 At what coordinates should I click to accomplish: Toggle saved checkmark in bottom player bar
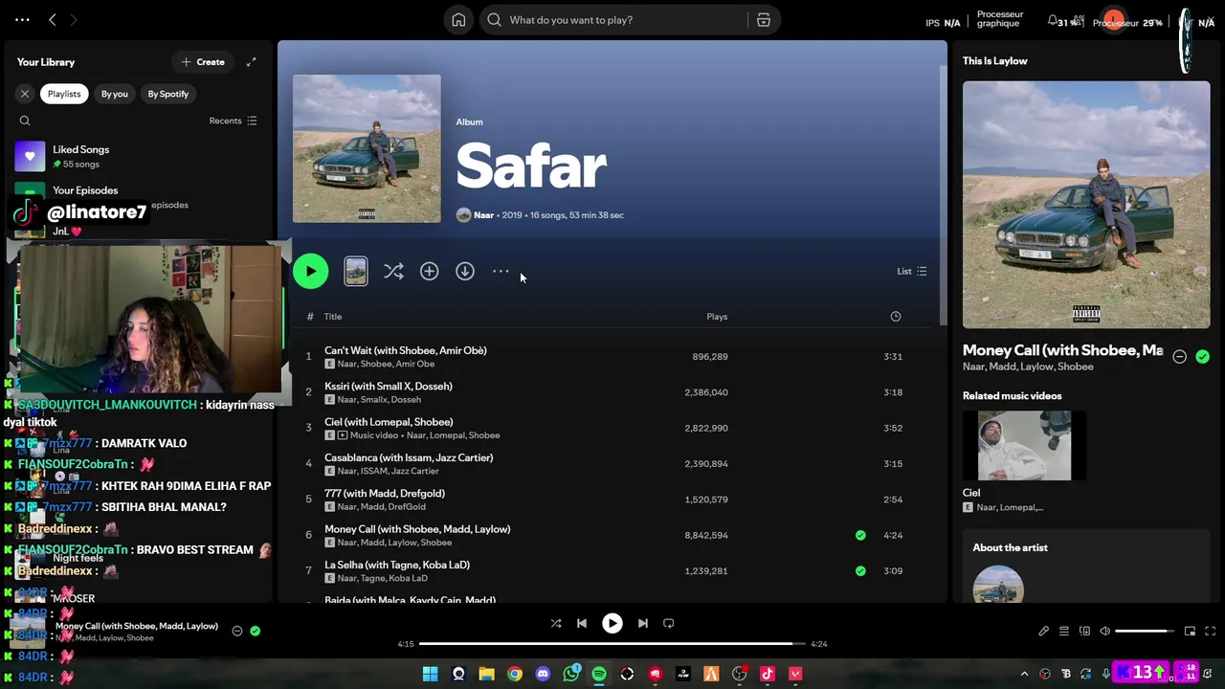[255, 631]
